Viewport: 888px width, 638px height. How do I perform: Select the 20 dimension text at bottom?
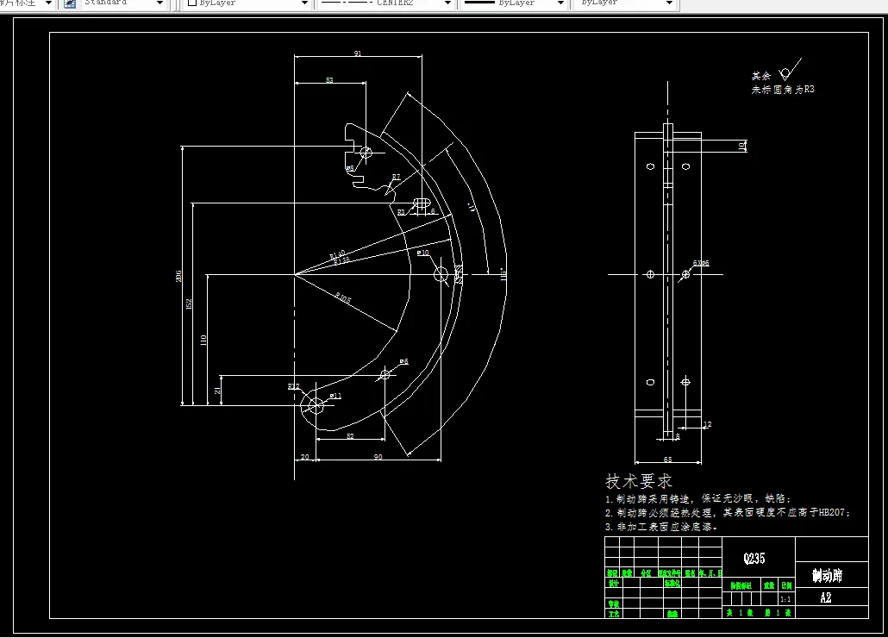(304, 457)
